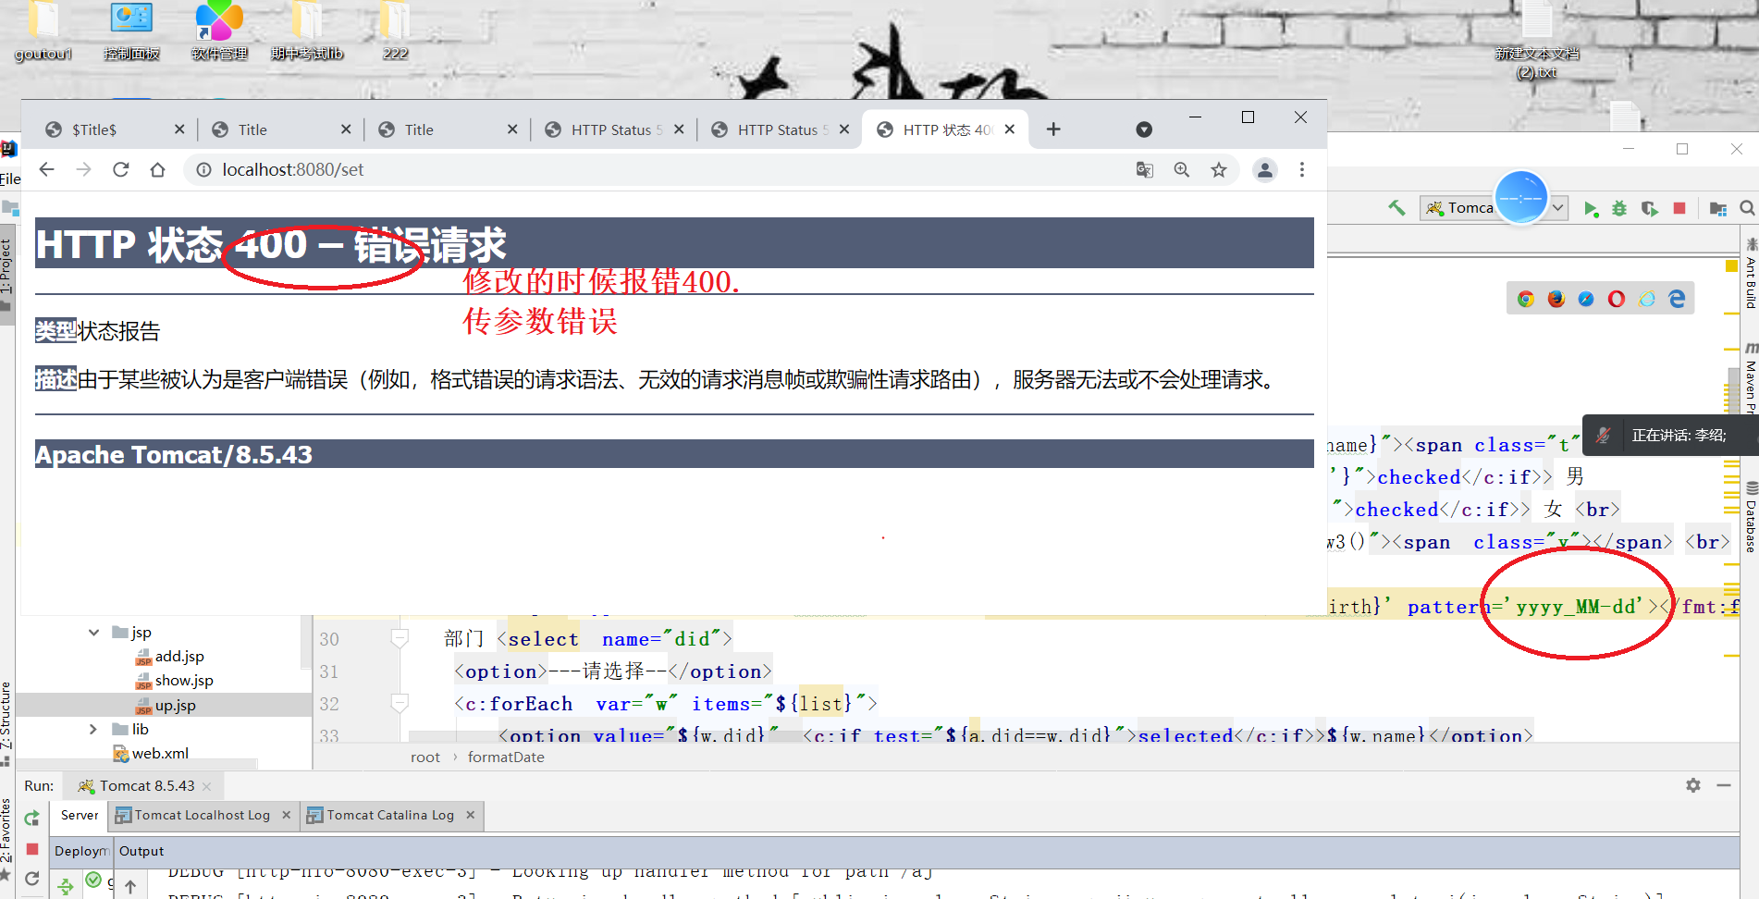Go back in the Chrome browser
Screen dimensions: 1759x899
tap(47, 169)
